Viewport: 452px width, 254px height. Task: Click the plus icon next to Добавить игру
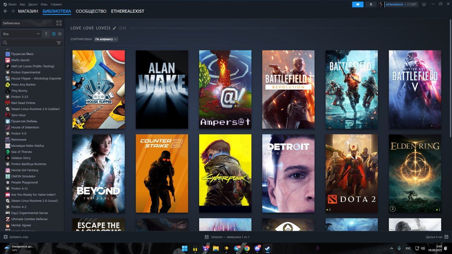coord(5,237)
